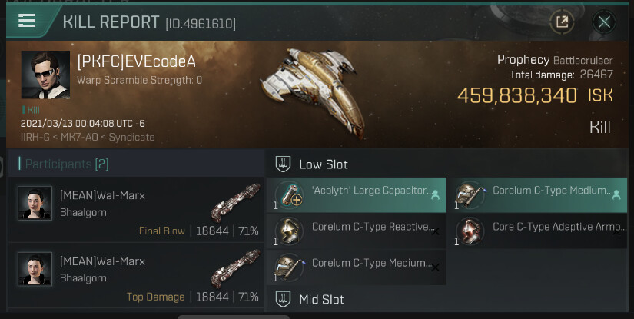Click the Mid Slot section icon

tap(282, 299)
